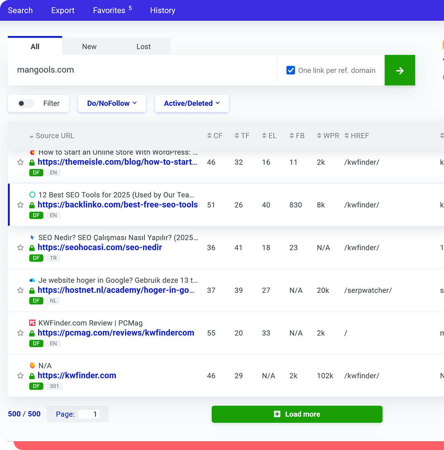Image resolution: width=444 pixels, height=450 pixels.
Task: Open the Do/NoFollow dropdown
Action: click(111, 103)
